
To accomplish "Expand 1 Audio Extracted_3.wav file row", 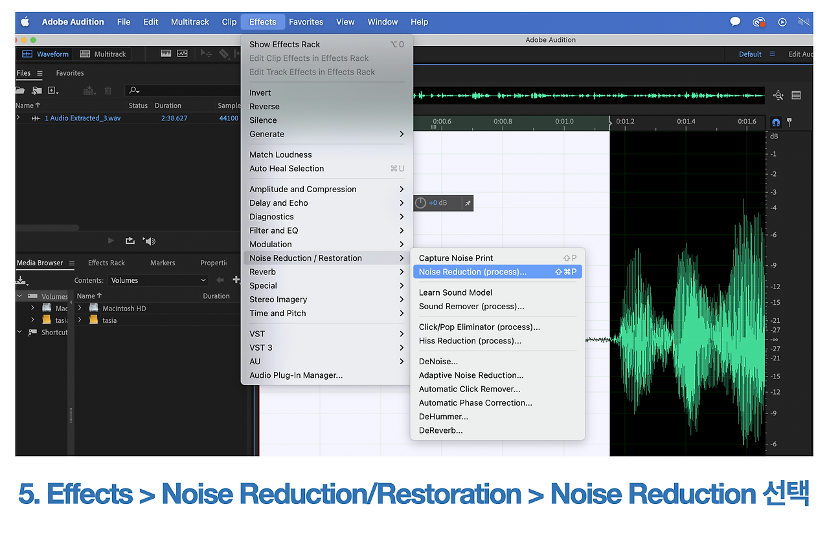I will click(18, 118).
